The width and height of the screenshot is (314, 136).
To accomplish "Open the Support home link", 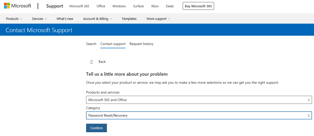I will click(54, 6).
